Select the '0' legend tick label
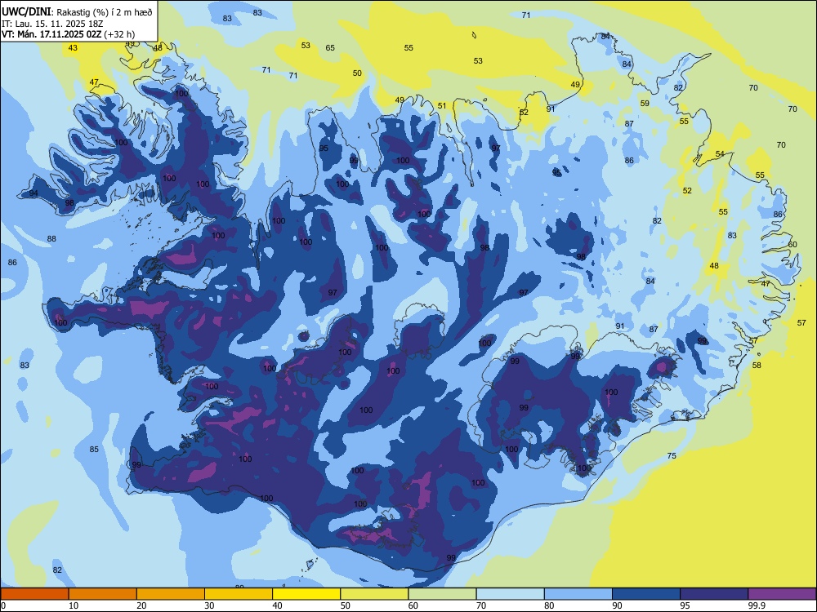 3,605
